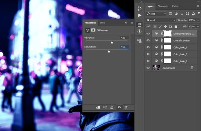The width and height of the screenshot is (201, 131).
Task: Hide the Background layer
Action: [x=148, y=68]
